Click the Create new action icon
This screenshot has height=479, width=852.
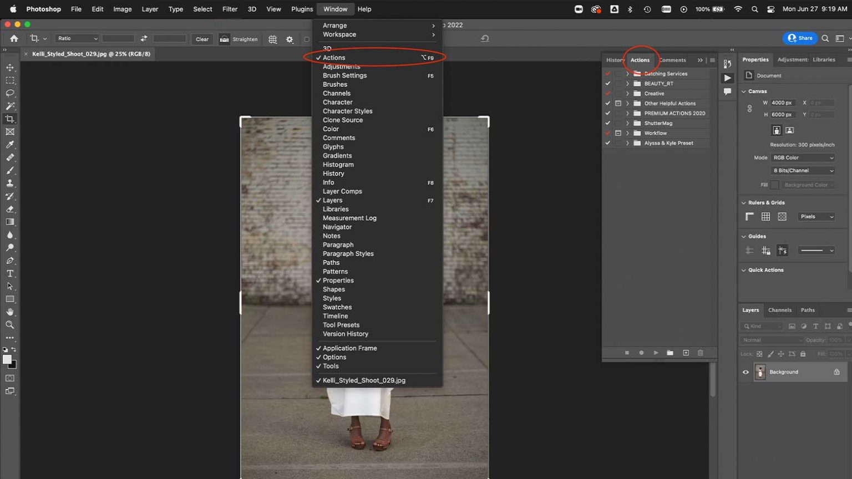pos(686,353)
